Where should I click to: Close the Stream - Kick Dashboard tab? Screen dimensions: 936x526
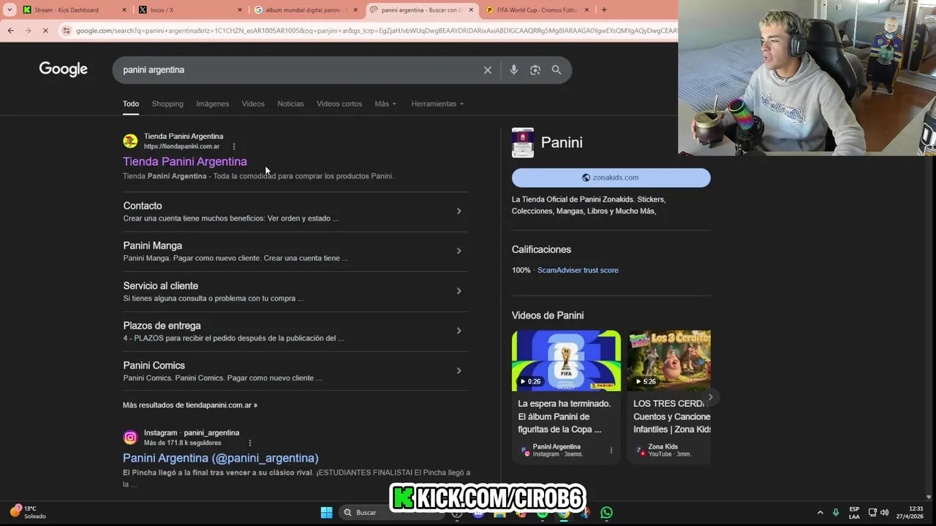(x=124, y=10)
